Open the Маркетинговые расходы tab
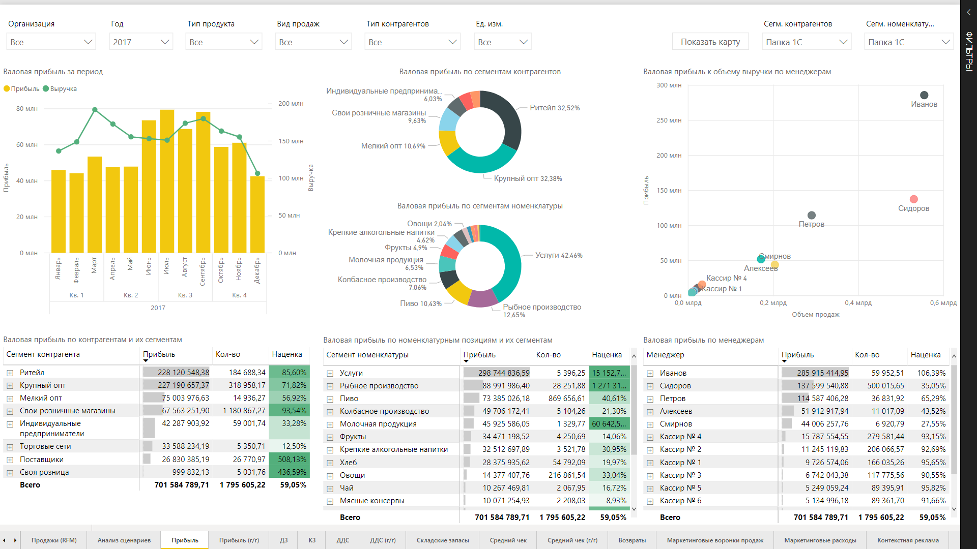Viewport: 977px width, 549px height. point(820,540)
